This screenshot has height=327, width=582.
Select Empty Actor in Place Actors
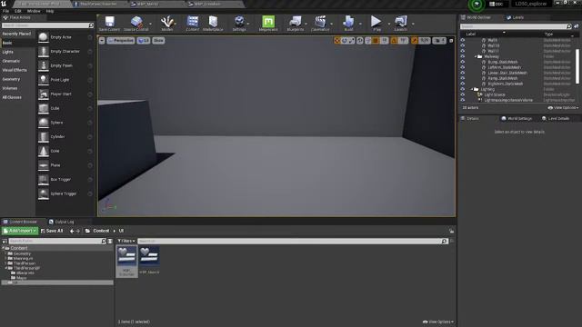(x=65, y=37)
